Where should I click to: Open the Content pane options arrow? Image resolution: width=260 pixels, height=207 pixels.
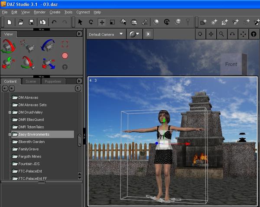tap(79, 81)
